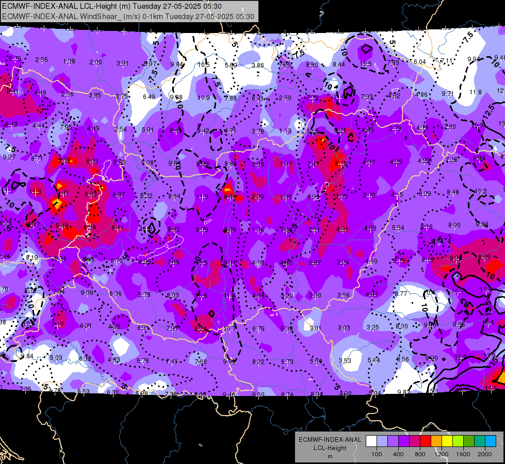Click the wind shear value '6.79'
Screen dimensions: 505x464
tap(258, 328)
